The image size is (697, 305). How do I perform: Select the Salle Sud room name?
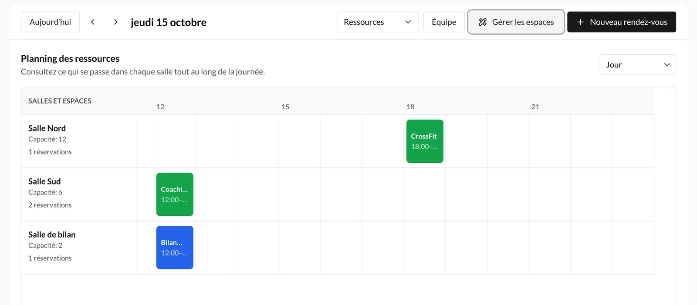pos(44,181)
